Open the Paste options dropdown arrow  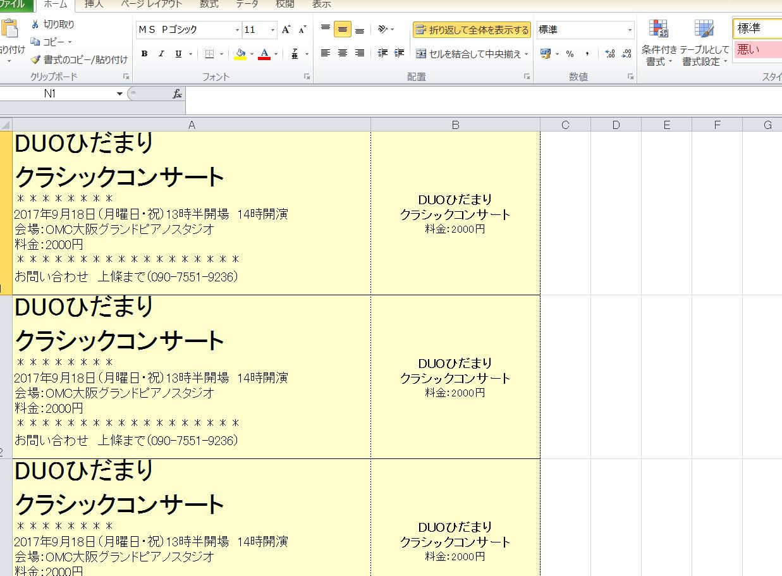9,61
